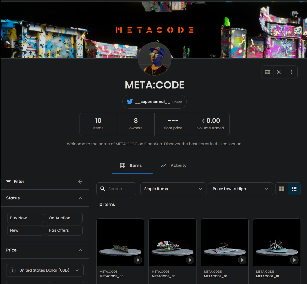Click the floor price stat box
This screenshot has width=307, height=284.
click(x=173, y=124)
